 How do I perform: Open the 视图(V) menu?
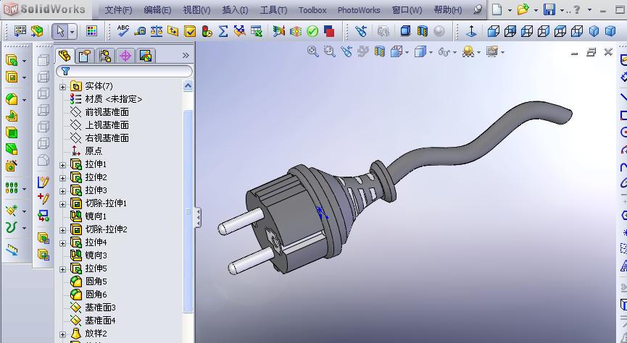tap(196, 10)
